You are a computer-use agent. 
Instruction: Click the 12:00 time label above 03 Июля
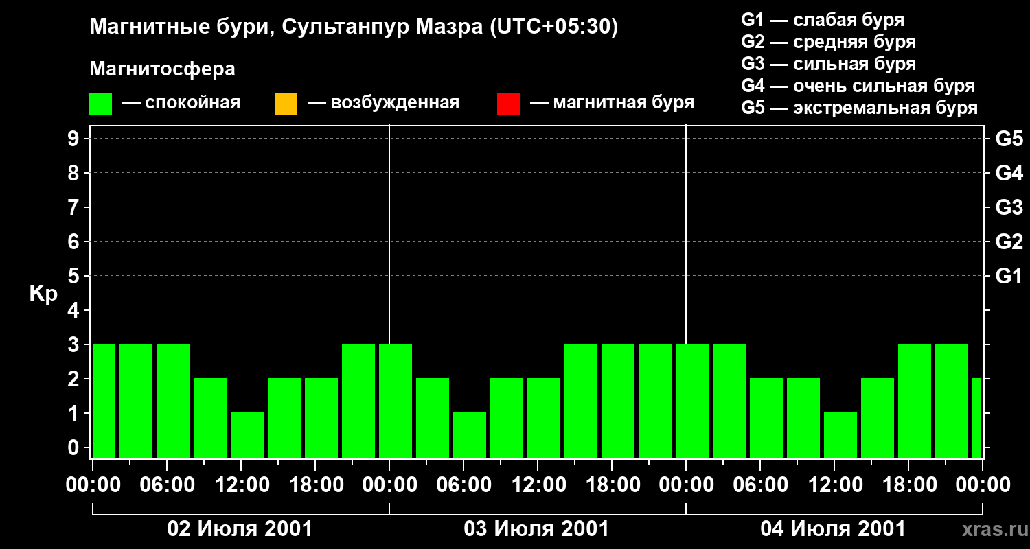tap(538, 485)
